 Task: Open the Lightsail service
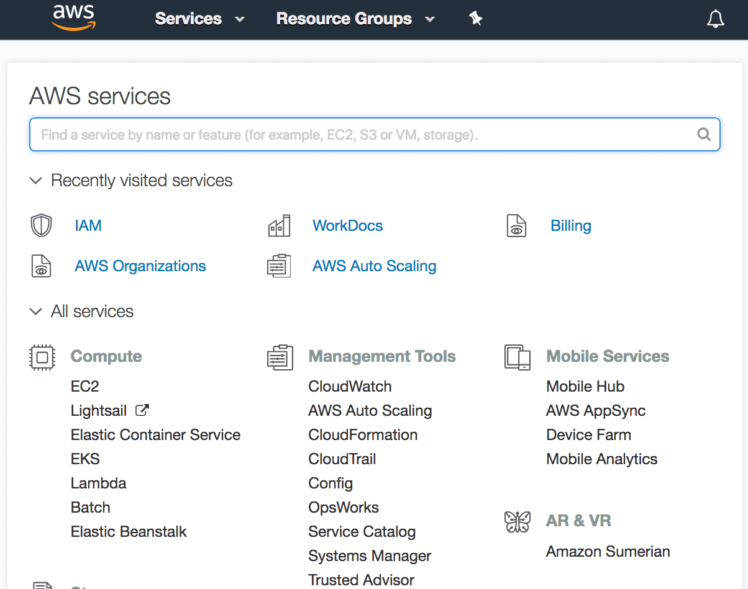(x=99, y=411)
